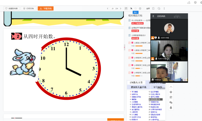Click the scroll-to-top chevron on right sidebar
The image size is (202, 121).
pos(171,87)
